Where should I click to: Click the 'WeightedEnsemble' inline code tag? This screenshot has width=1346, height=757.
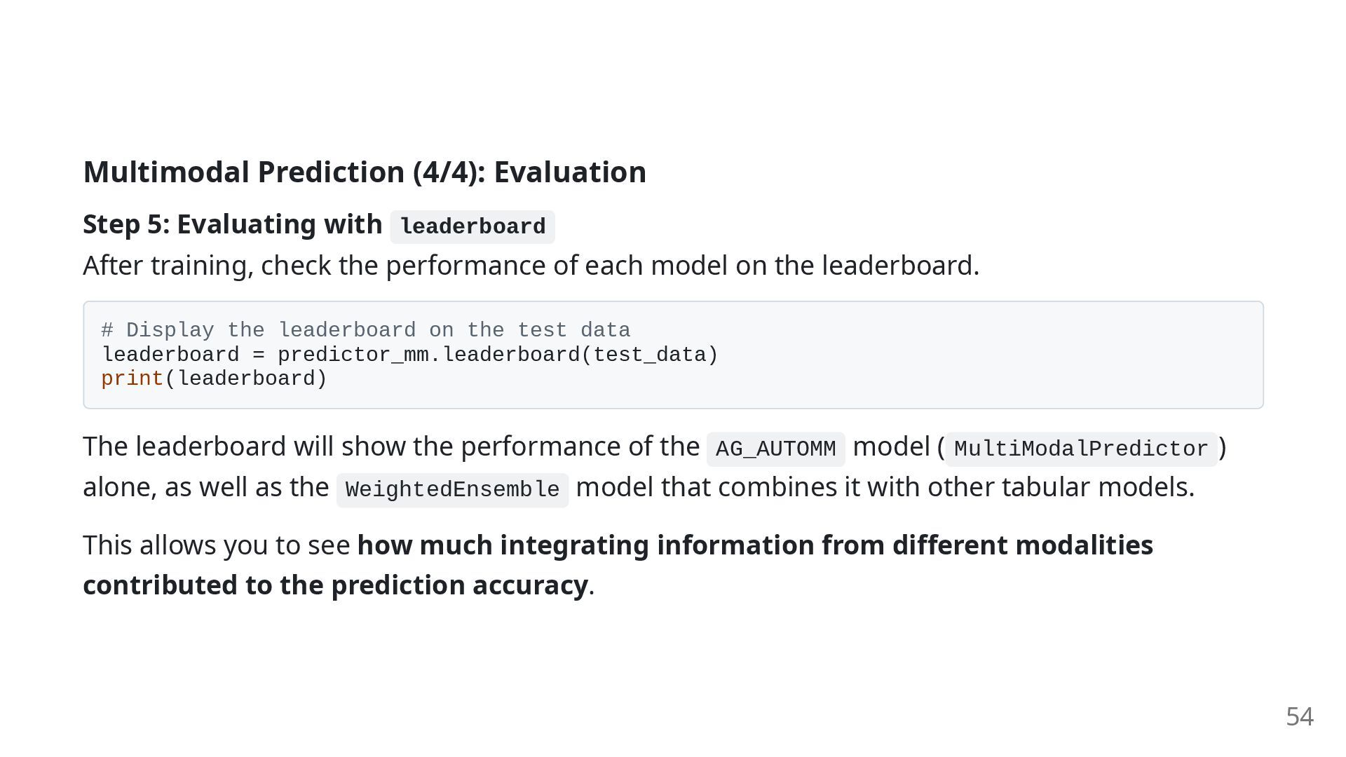click(x=452, y=489)
